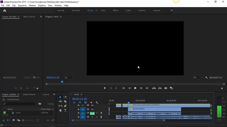Expand Project panel group overflow chevron
Viewport: 227px width, 127px height.
[x=54, y=95]
